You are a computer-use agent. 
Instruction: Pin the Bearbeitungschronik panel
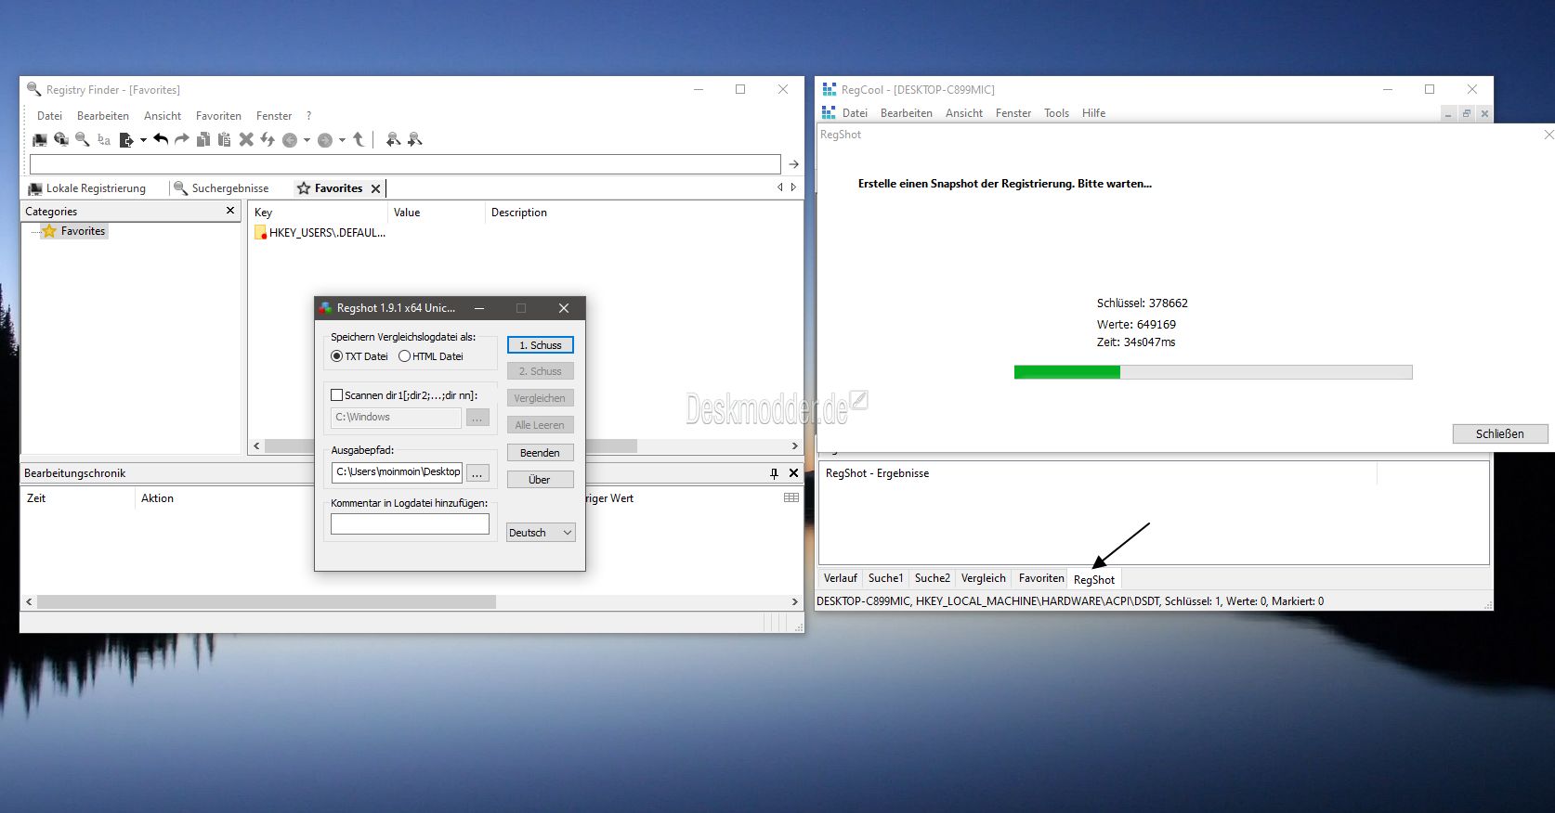point(774,473)
